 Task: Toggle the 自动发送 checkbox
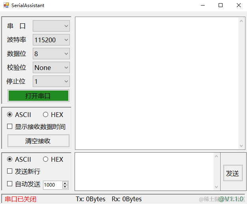[x=24, y=184]
